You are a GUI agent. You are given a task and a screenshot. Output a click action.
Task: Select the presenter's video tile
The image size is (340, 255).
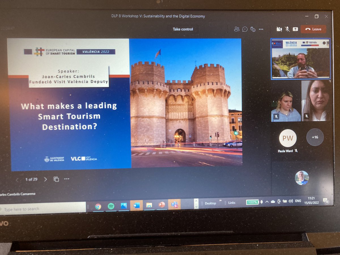click(x=301, y=59)
